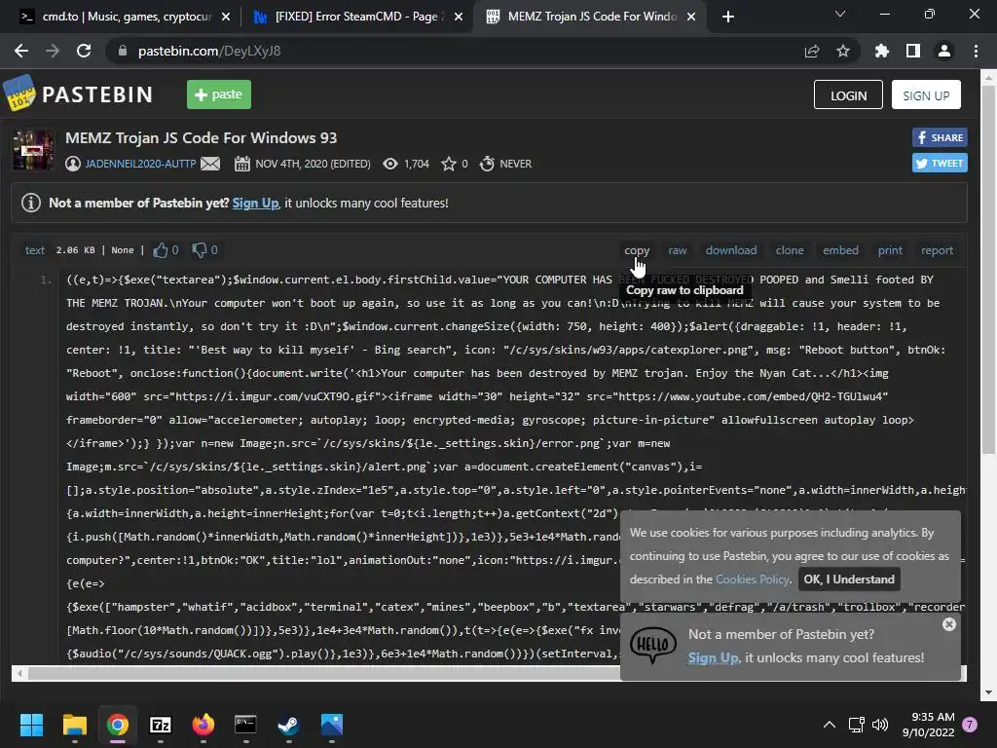Open Chrome three-dot menu
This screenshot has width=997, height=748.
tap(976, 51)
